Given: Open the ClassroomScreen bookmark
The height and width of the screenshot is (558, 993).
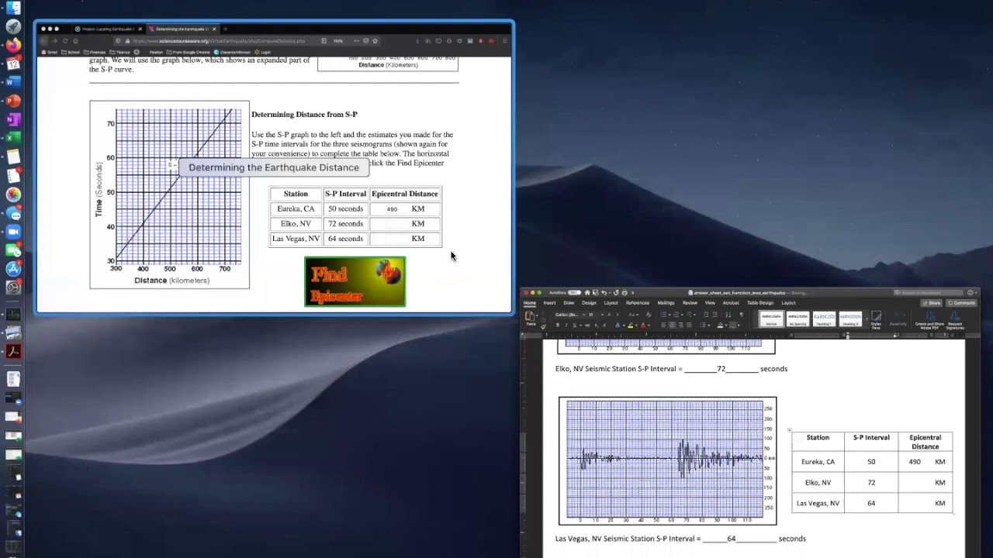Looking at the screenshot, I should click(232, 52).
